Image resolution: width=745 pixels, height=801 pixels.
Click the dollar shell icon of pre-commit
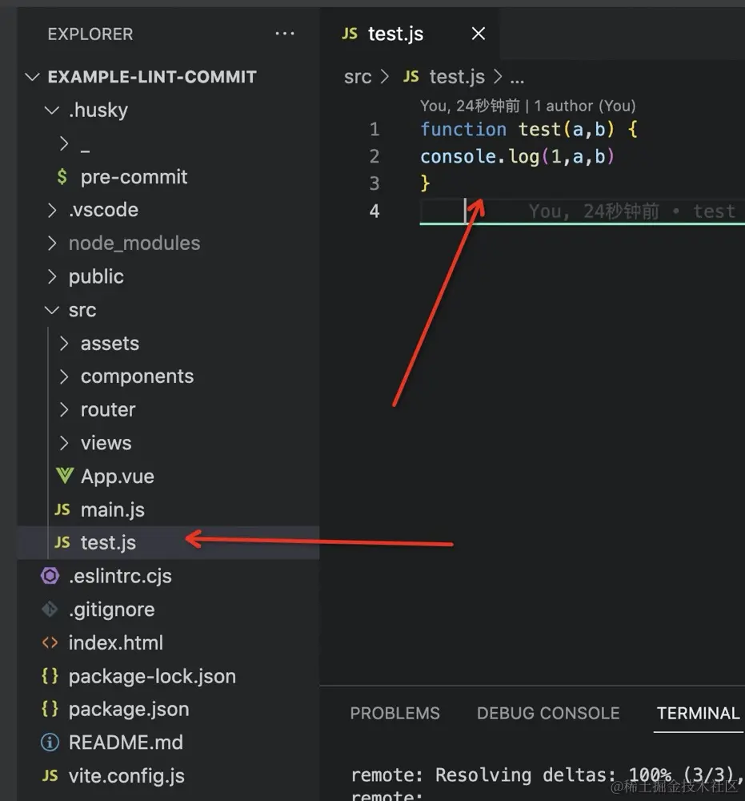(x=62, y=177)
